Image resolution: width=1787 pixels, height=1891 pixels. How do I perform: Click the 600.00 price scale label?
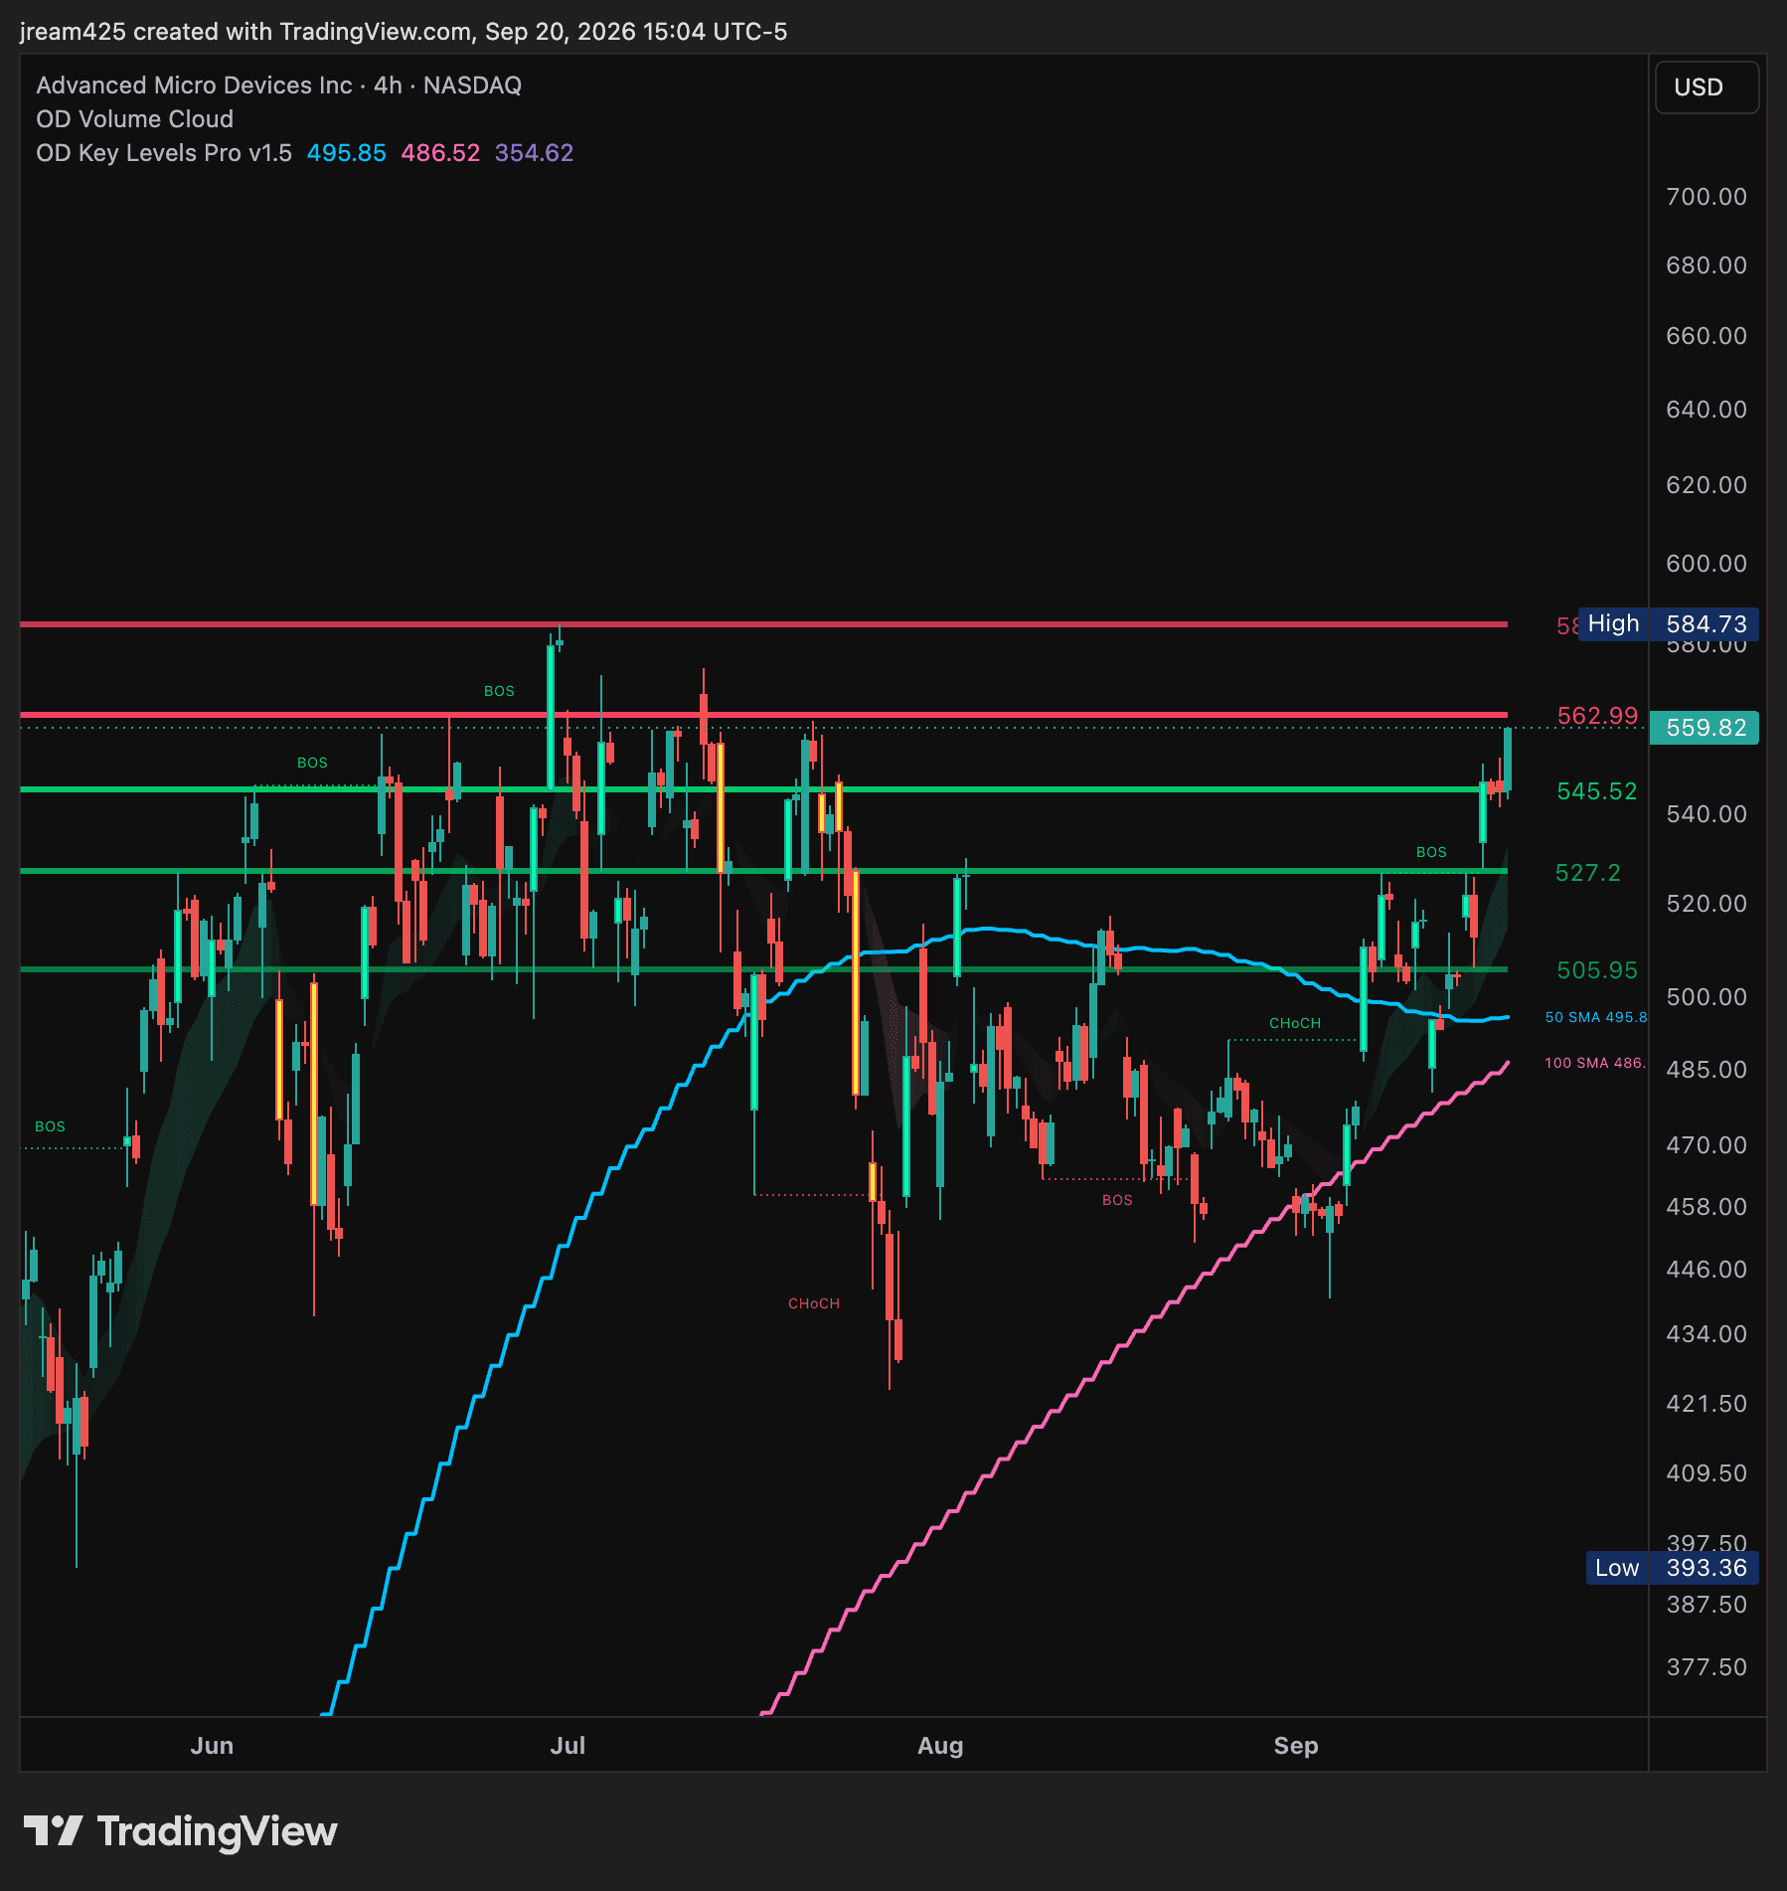point(1706,564)
